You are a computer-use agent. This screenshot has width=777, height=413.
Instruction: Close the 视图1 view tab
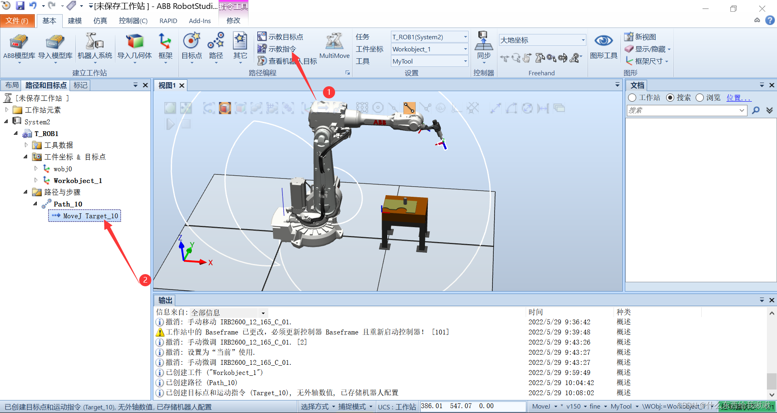[x=182, y=85]
